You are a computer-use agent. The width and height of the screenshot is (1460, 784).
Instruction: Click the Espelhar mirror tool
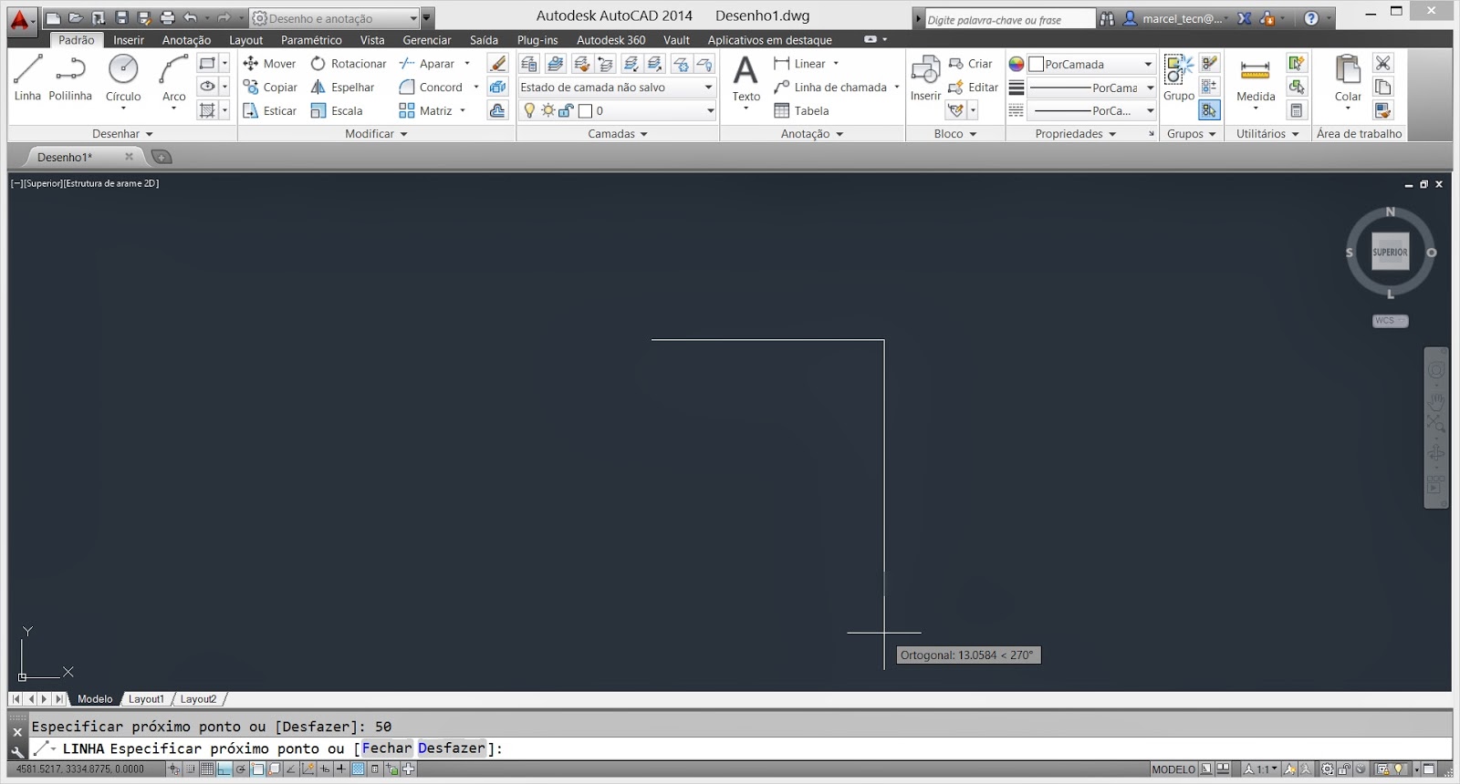click(x=342, y=88)
